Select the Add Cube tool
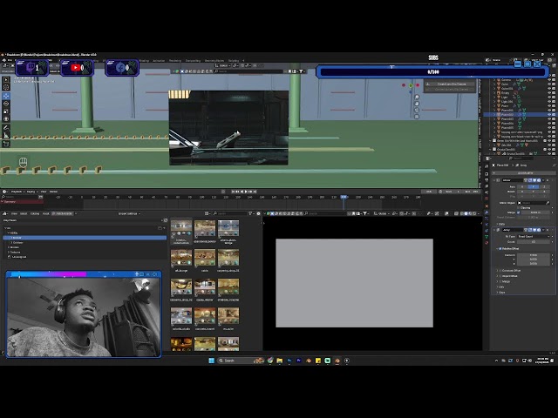This screenshot has width=558, height=418. click(x=6, y=144)
